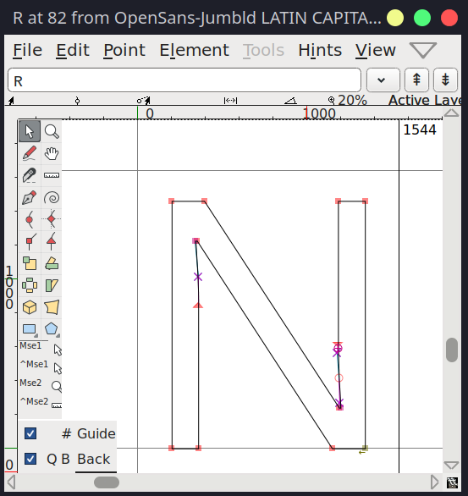This screenshot has width=468, height=496.
Task: Click the glyph name field showing R
Action: pos(184,80)
